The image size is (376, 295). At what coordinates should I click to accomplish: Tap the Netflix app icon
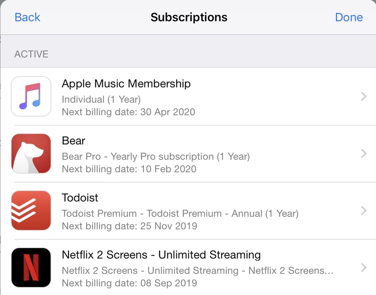click(x=31, y=267)
